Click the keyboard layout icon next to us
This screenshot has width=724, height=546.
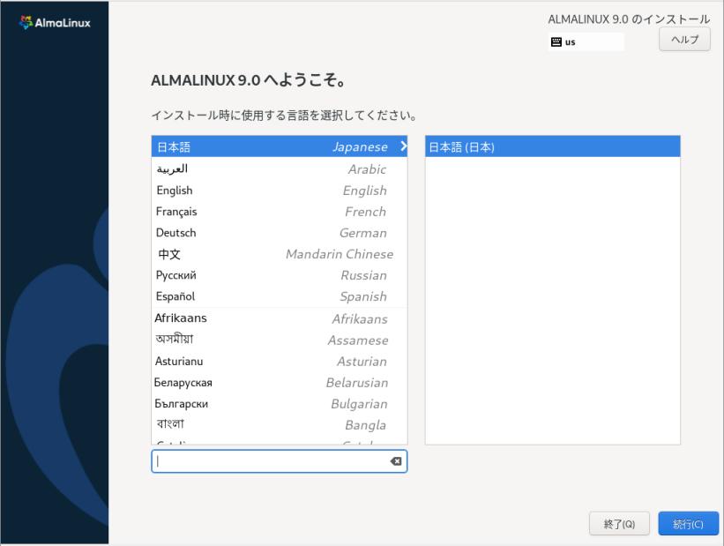[556, 42]
